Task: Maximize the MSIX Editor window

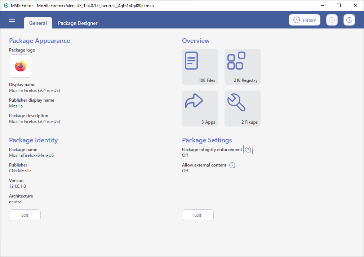Action: coord(339,5)
